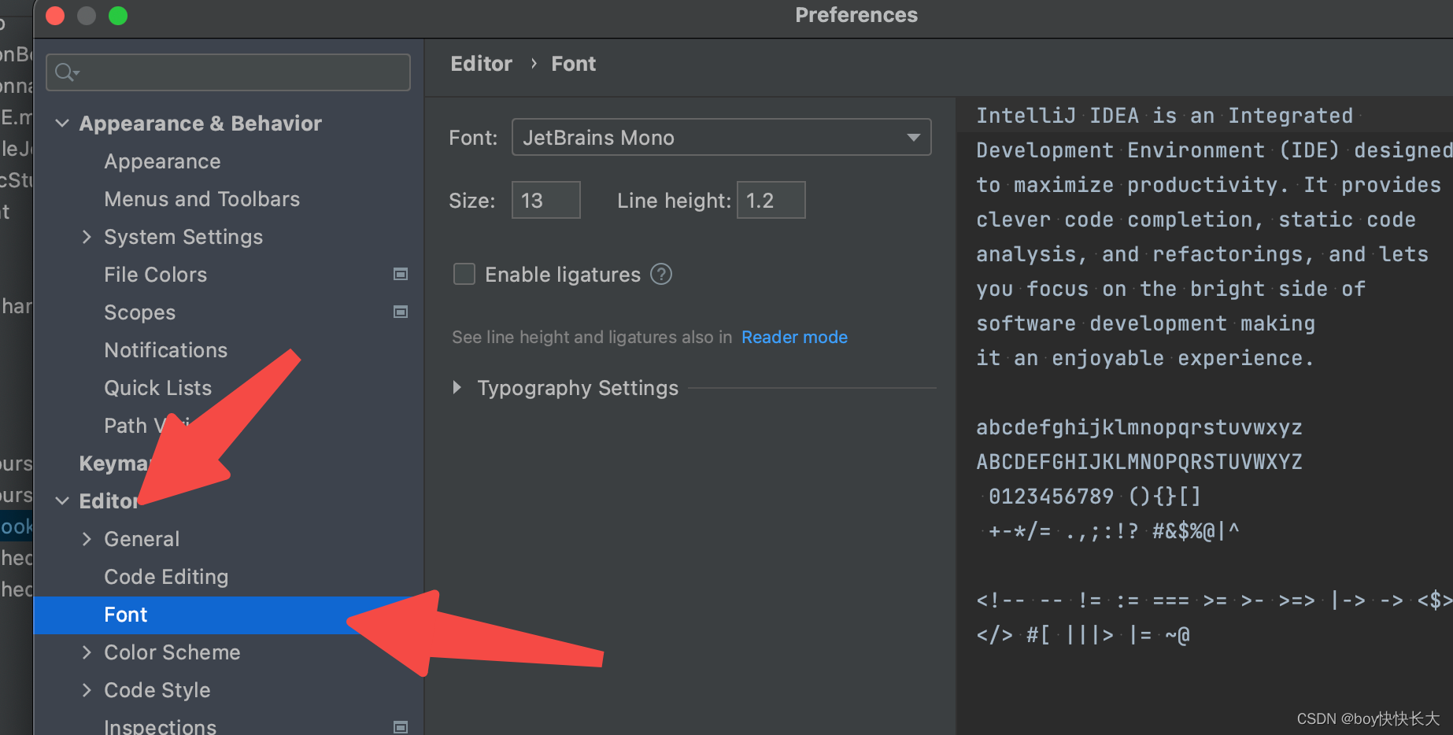Screen dimensions: 1453x735
Task: Open the Reader mode link
Action: point(794,338)
